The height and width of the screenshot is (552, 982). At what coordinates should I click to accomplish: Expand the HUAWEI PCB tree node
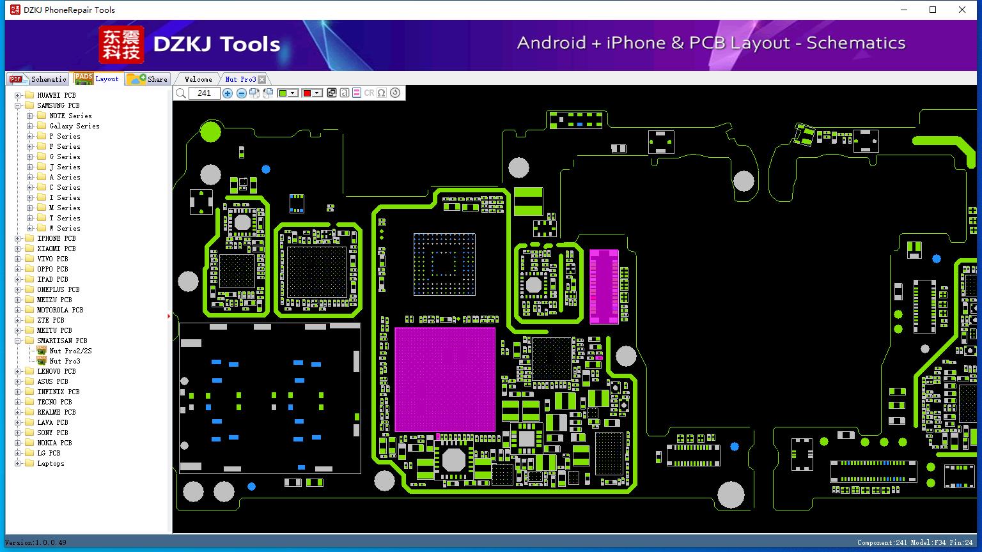pyautogui.click(x=17, y=95)
